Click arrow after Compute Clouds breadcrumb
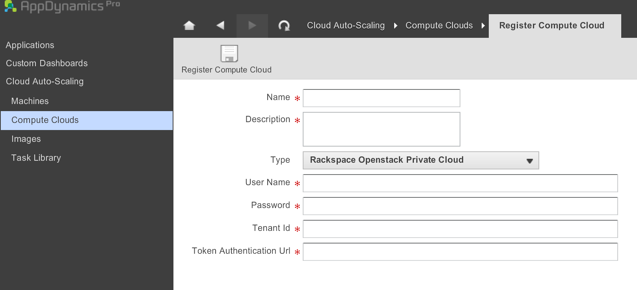 pos(483,26)
